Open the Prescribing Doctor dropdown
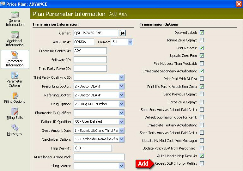The image size is (243, 171). click(x=121, y=86)
